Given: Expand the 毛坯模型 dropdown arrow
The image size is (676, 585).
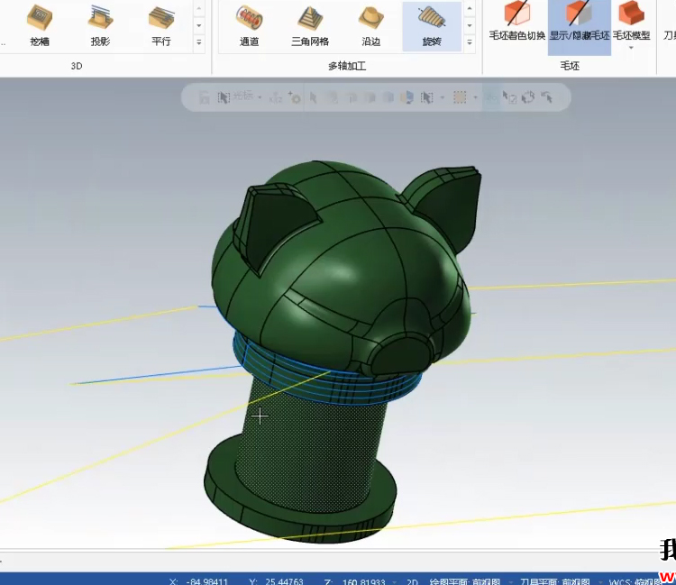Looking at the screenshot, I should pos(631,48).
